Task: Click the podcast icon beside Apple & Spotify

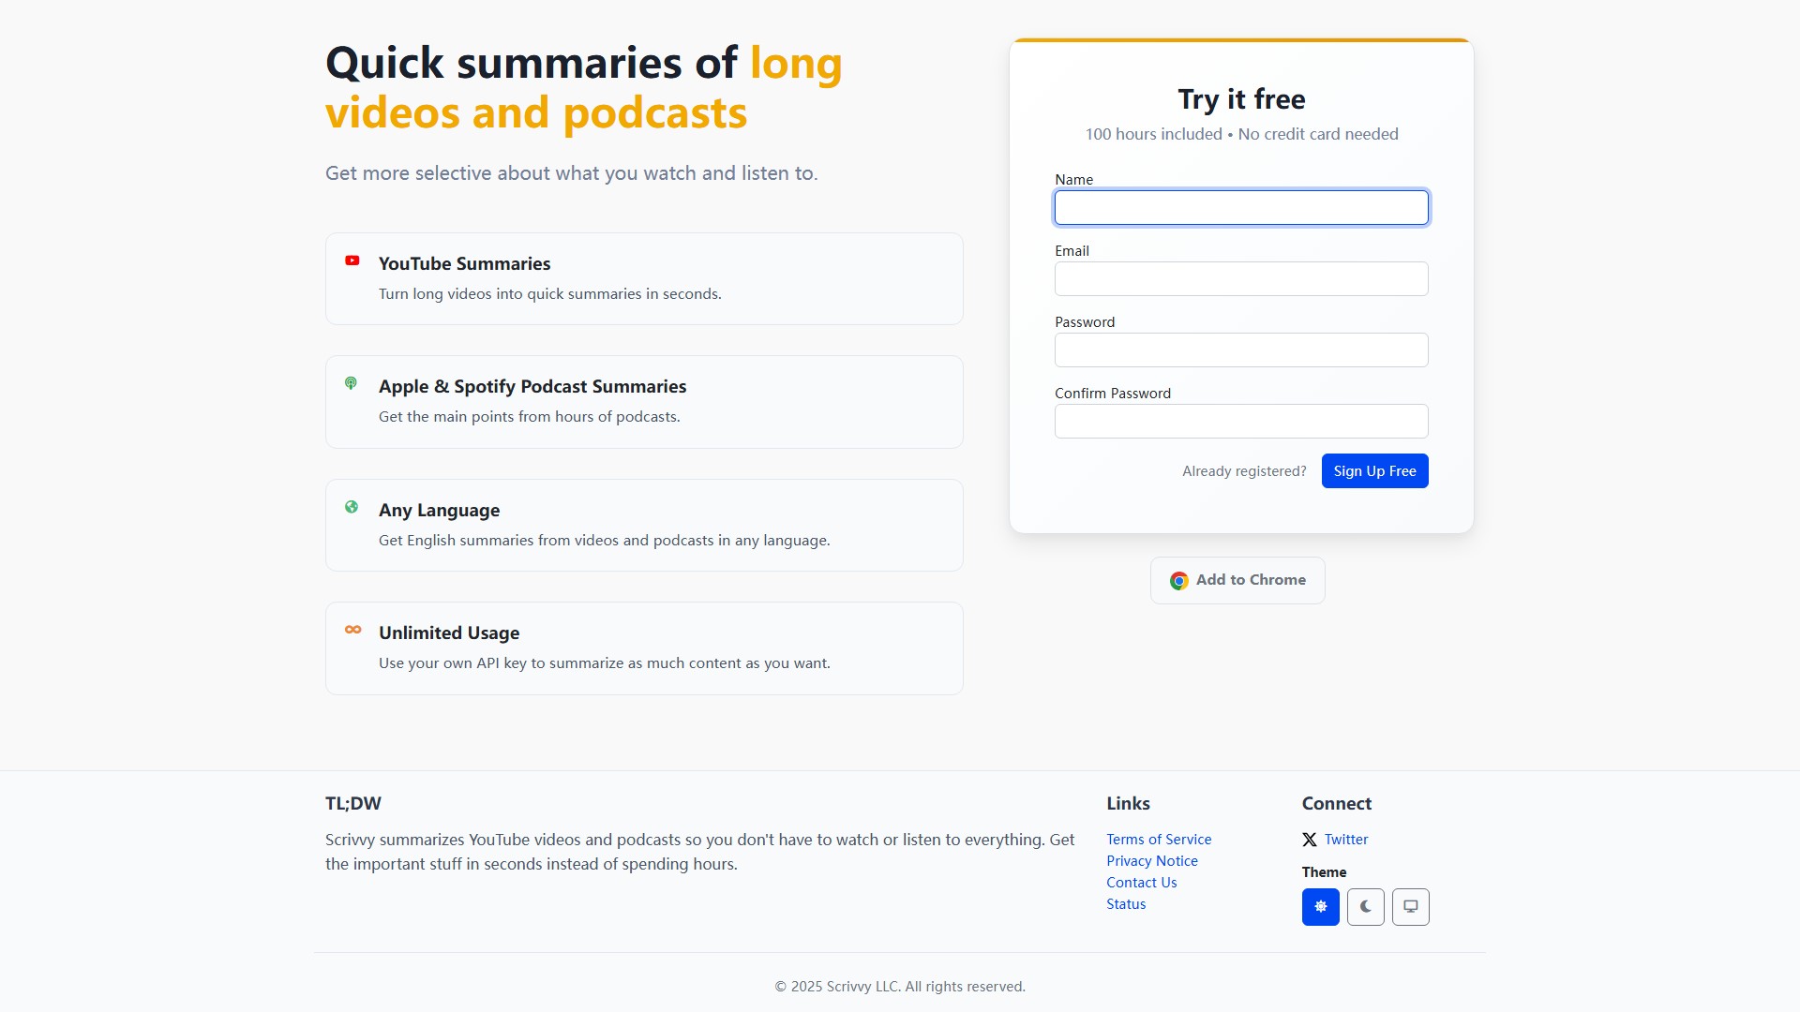Action: (351, 383)
